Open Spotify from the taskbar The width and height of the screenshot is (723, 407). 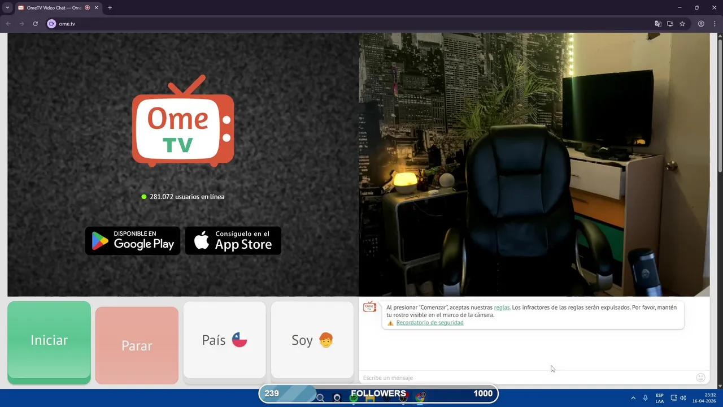coord(354,398)
